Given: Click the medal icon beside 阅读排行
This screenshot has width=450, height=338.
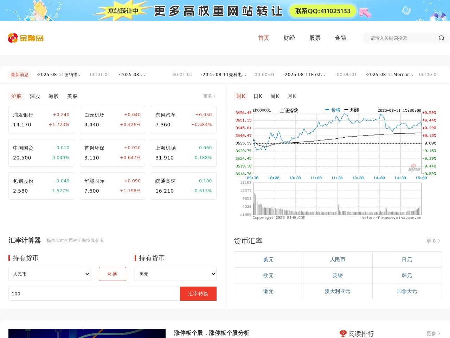Looking at the screenshot, I should (x=343, y=333).
